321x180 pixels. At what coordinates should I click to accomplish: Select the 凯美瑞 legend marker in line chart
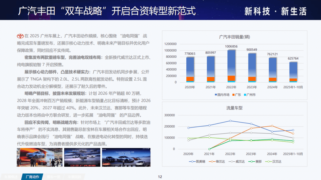(x=192, y=161)
